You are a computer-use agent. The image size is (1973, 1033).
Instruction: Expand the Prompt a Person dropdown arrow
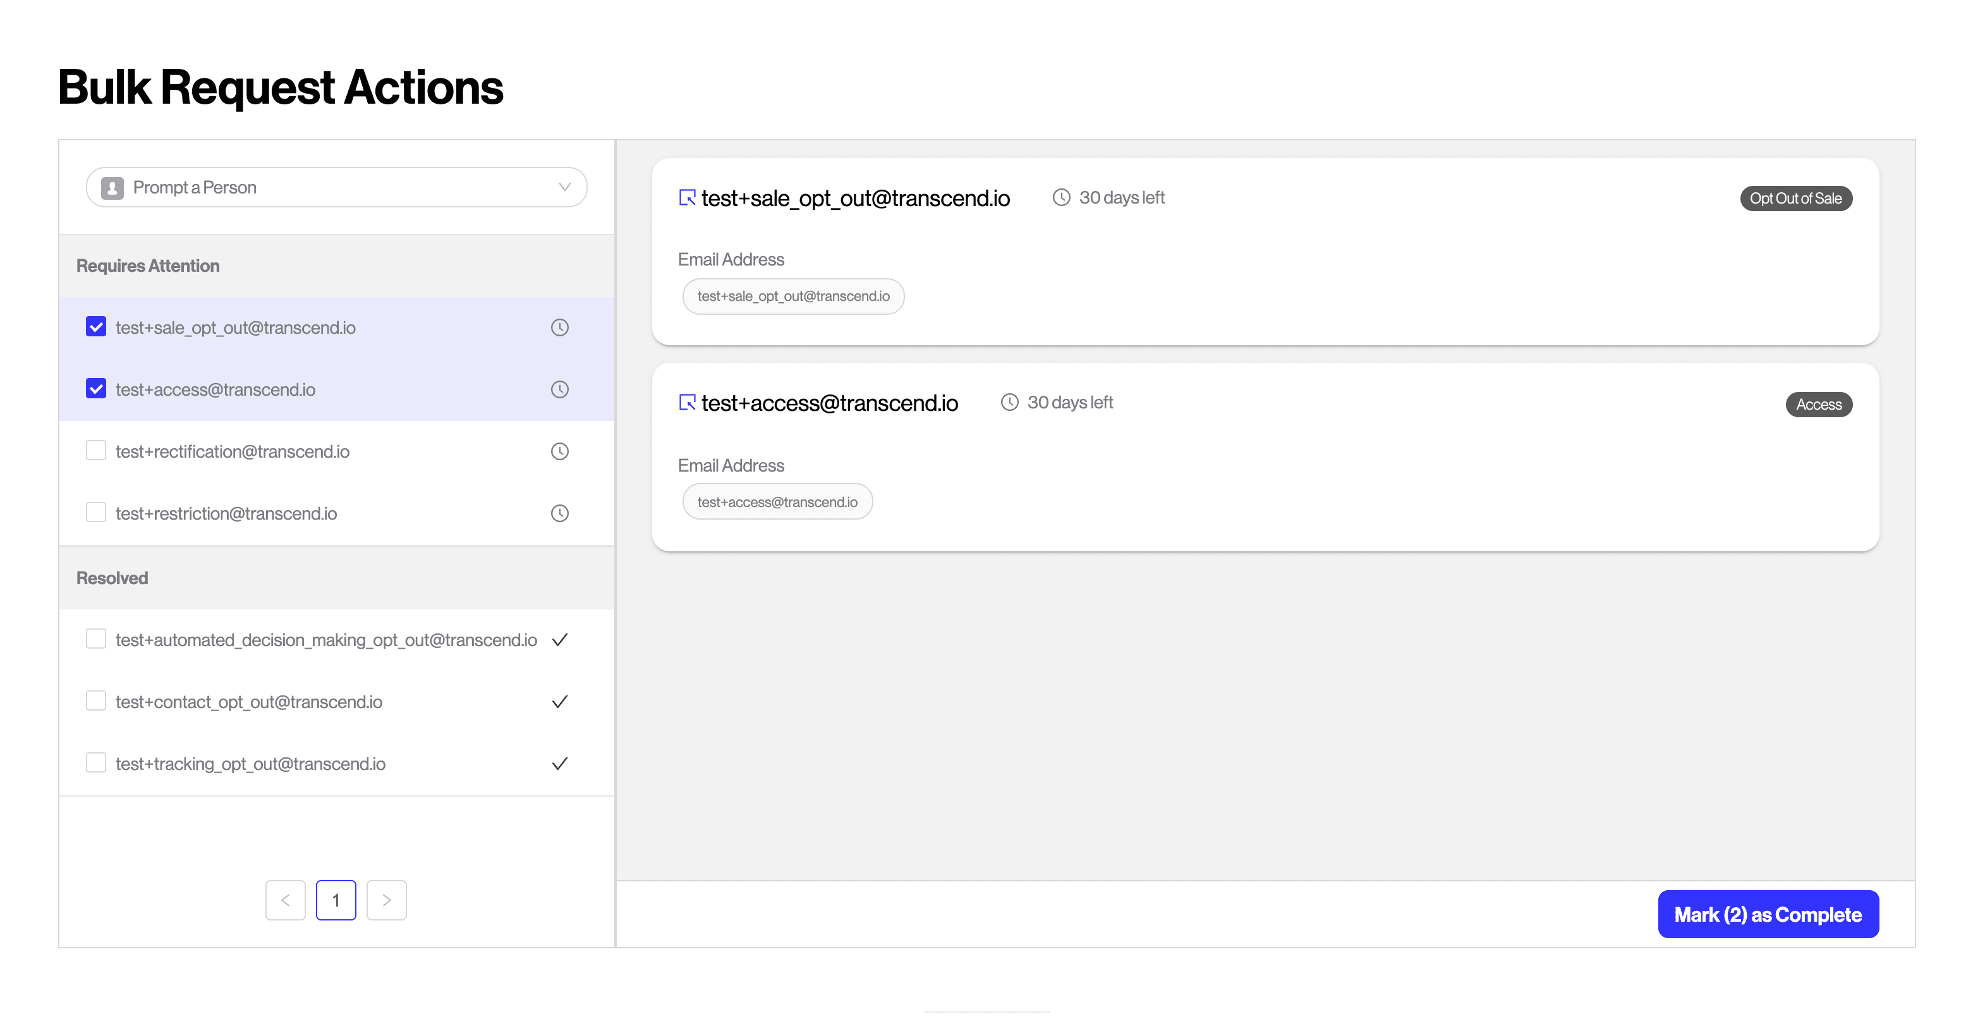[x=565, y=187]
